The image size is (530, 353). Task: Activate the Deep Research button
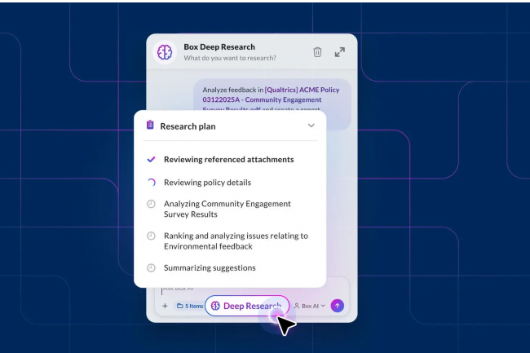tap(247, 306)
